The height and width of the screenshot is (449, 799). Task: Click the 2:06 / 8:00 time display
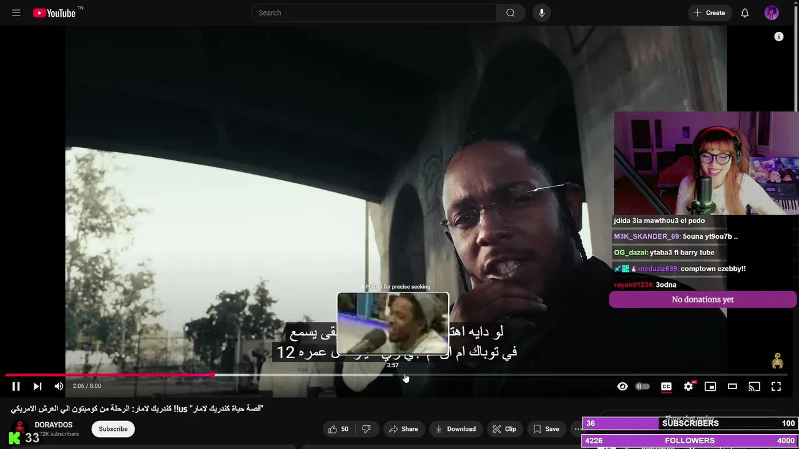[87, 386]
